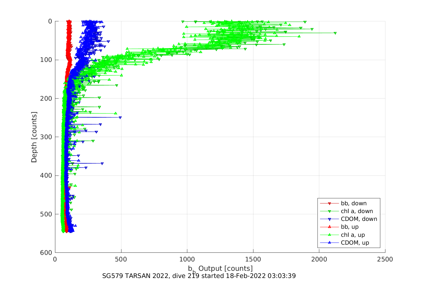Image resolution: width=426 pixels, height=284 pixels.
Task: Click the rightmost green chl a data point
Action: tap(335, 33)
